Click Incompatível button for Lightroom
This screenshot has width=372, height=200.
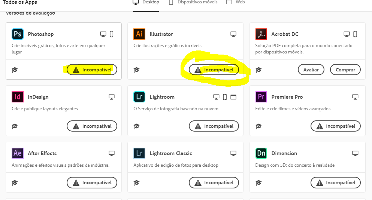click(214, 126)
